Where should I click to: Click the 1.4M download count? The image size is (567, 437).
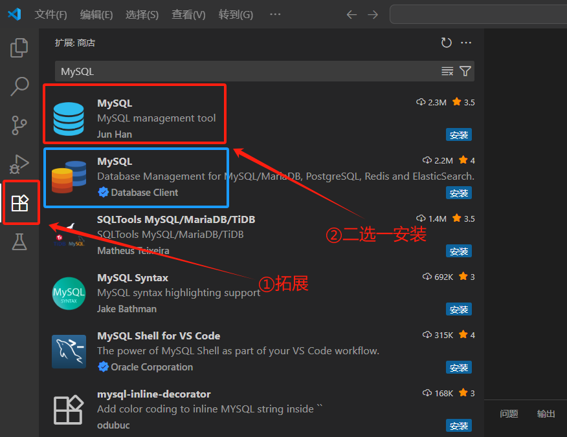pos(431,219)
